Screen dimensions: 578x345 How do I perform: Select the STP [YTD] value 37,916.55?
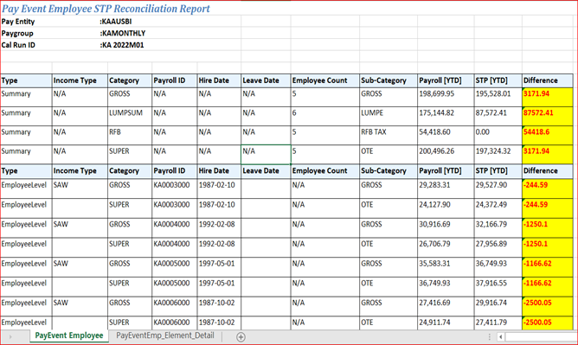point(498,287)
